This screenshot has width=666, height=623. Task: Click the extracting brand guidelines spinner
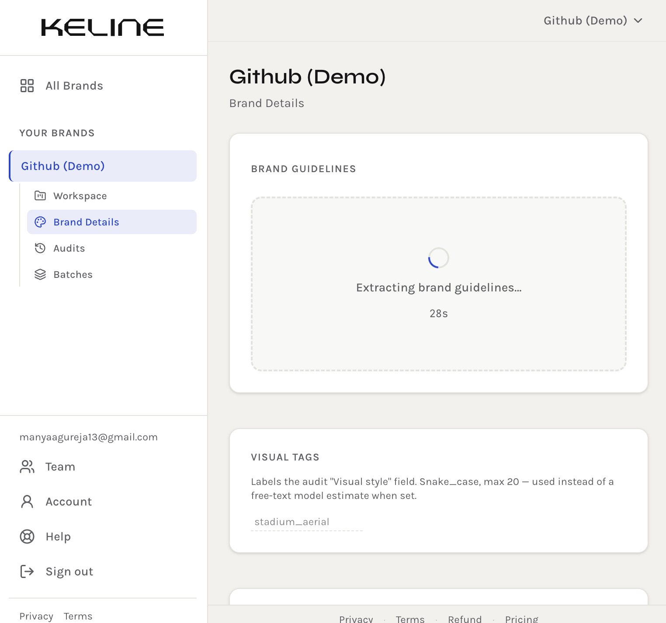(x=438, y=258)
